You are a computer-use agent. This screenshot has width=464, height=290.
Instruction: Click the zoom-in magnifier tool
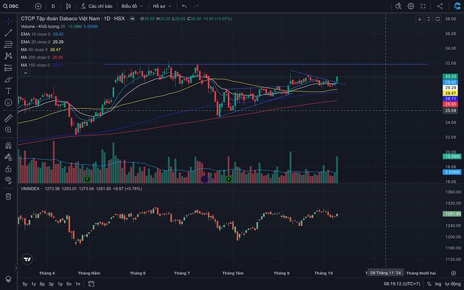click(7, 129)
